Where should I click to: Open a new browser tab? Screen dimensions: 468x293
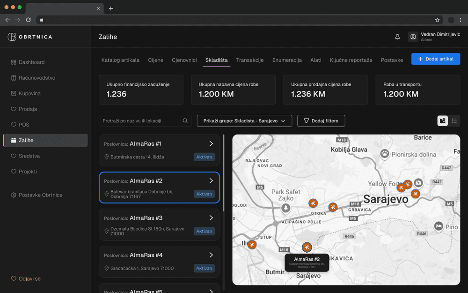coord(111,8)
